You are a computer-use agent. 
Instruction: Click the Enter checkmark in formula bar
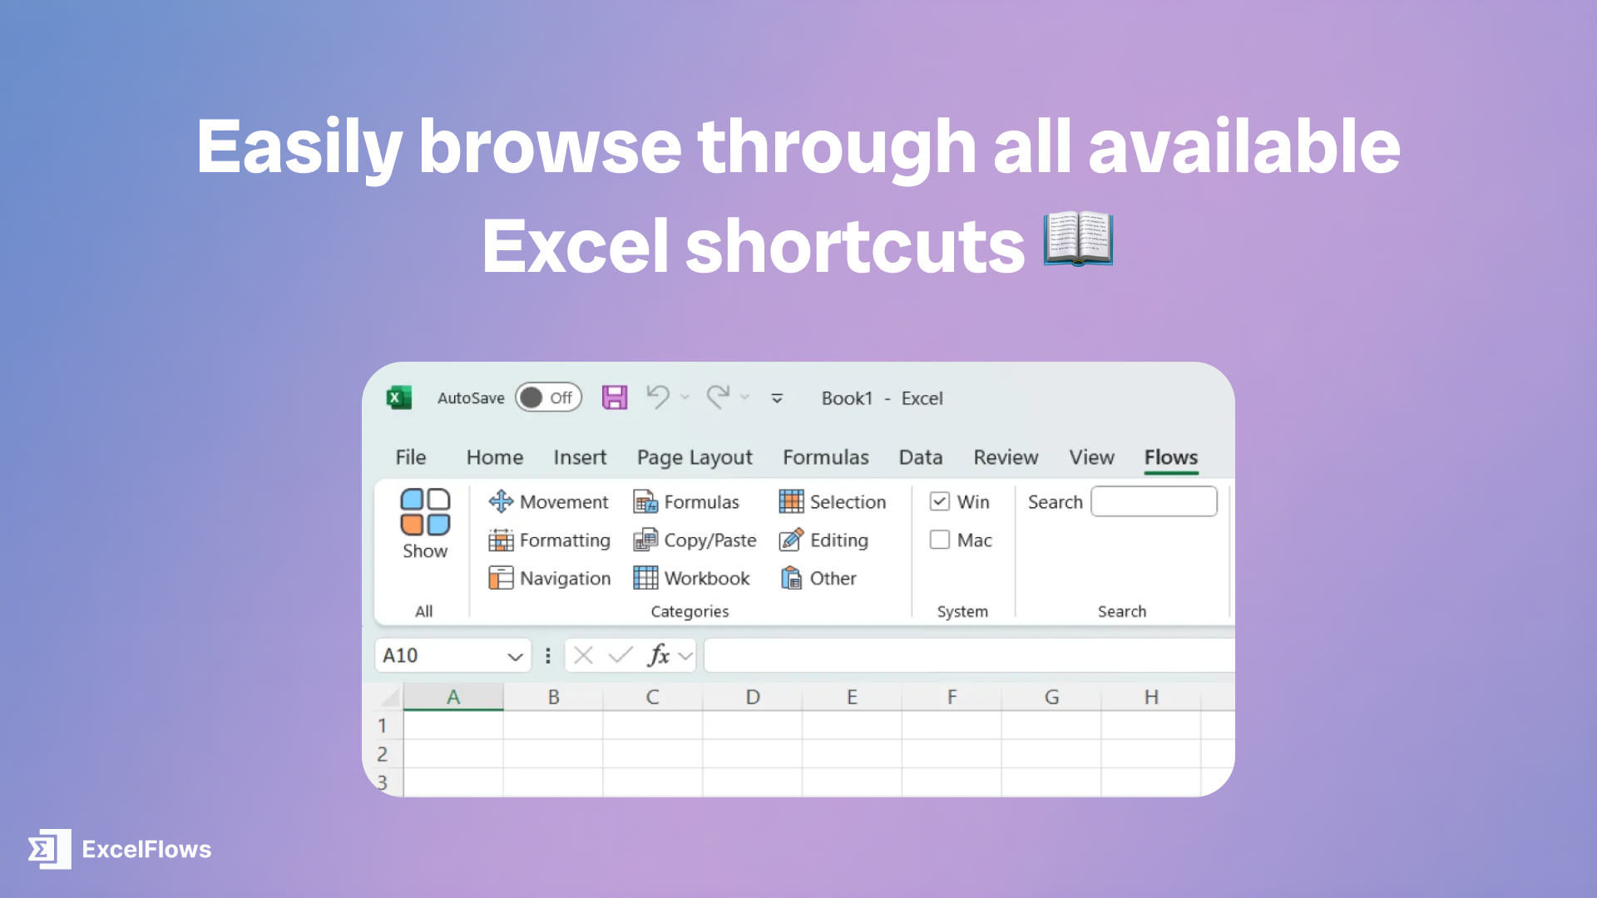(621, 656)
